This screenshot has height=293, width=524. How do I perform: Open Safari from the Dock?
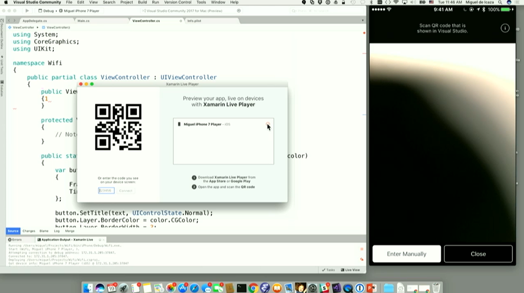[x=194, y=288]
